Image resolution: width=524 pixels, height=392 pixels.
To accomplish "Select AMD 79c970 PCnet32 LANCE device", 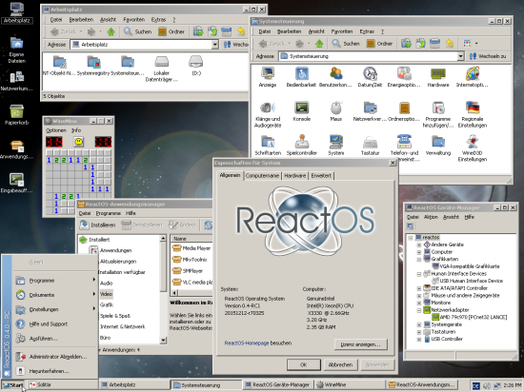I will pos(469,317).
